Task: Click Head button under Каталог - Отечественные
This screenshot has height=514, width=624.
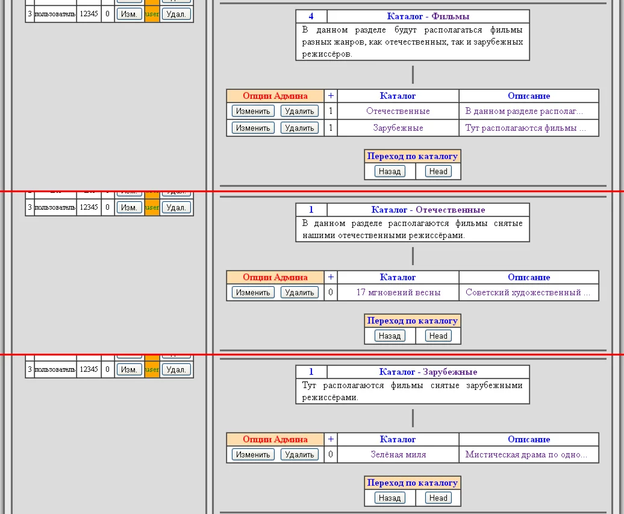Action: 438,336
